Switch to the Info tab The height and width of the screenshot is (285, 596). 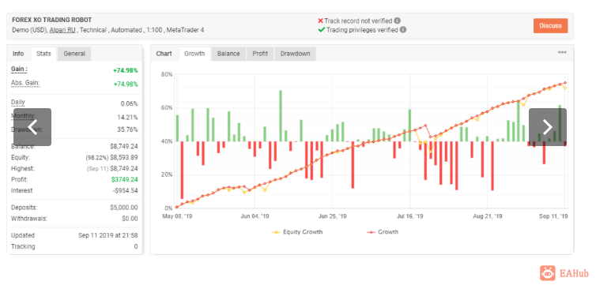point(18,54)
